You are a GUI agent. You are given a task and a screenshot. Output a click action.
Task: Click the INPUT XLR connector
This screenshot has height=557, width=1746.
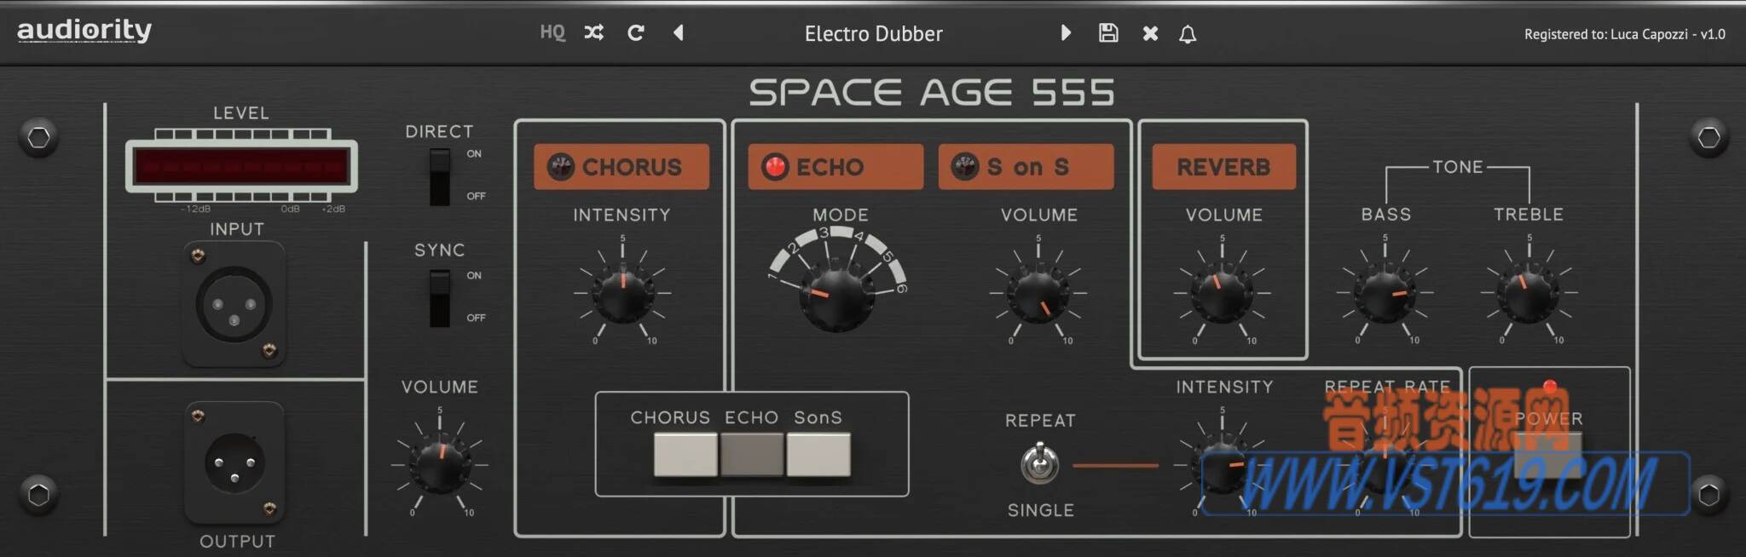[x=234, y=304]
